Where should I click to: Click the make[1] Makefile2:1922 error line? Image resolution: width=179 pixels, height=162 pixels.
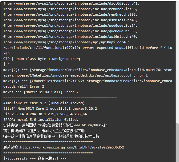click(x=88, y=84)
